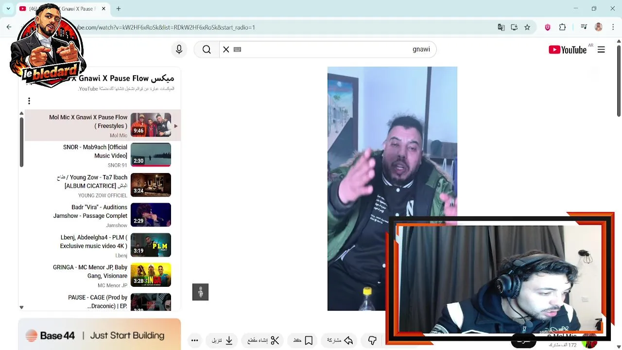Click the vertical video player area
Screen dimensions: 622x350
point(392,189)
